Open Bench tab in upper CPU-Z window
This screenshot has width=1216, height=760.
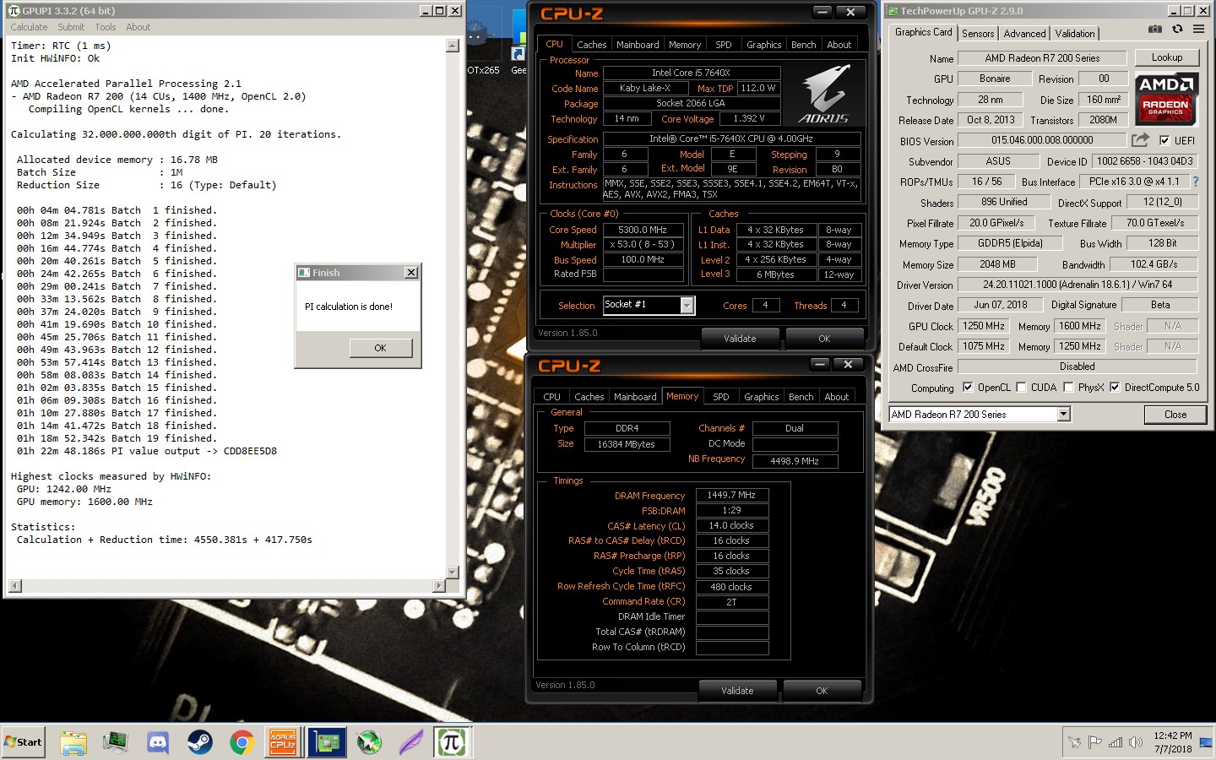pos(803,45)
